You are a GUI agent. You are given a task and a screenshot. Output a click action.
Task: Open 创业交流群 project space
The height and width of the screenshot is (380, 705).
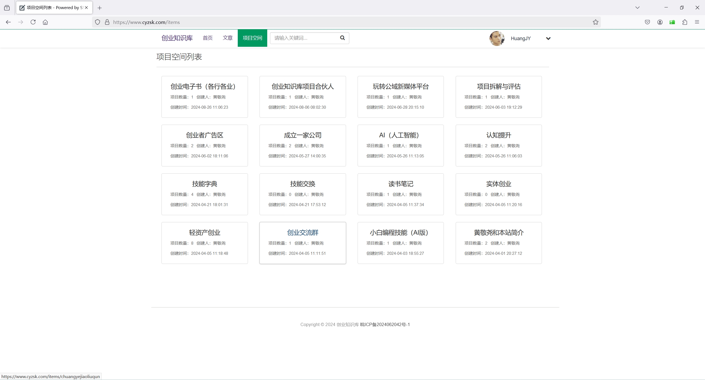tap(302, 233)
